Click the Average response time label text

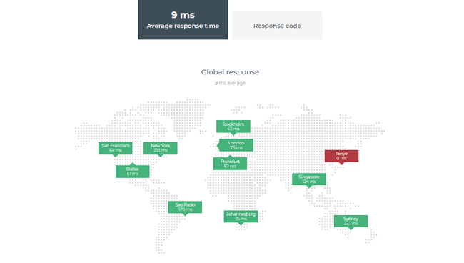click(x=183, y=26)
